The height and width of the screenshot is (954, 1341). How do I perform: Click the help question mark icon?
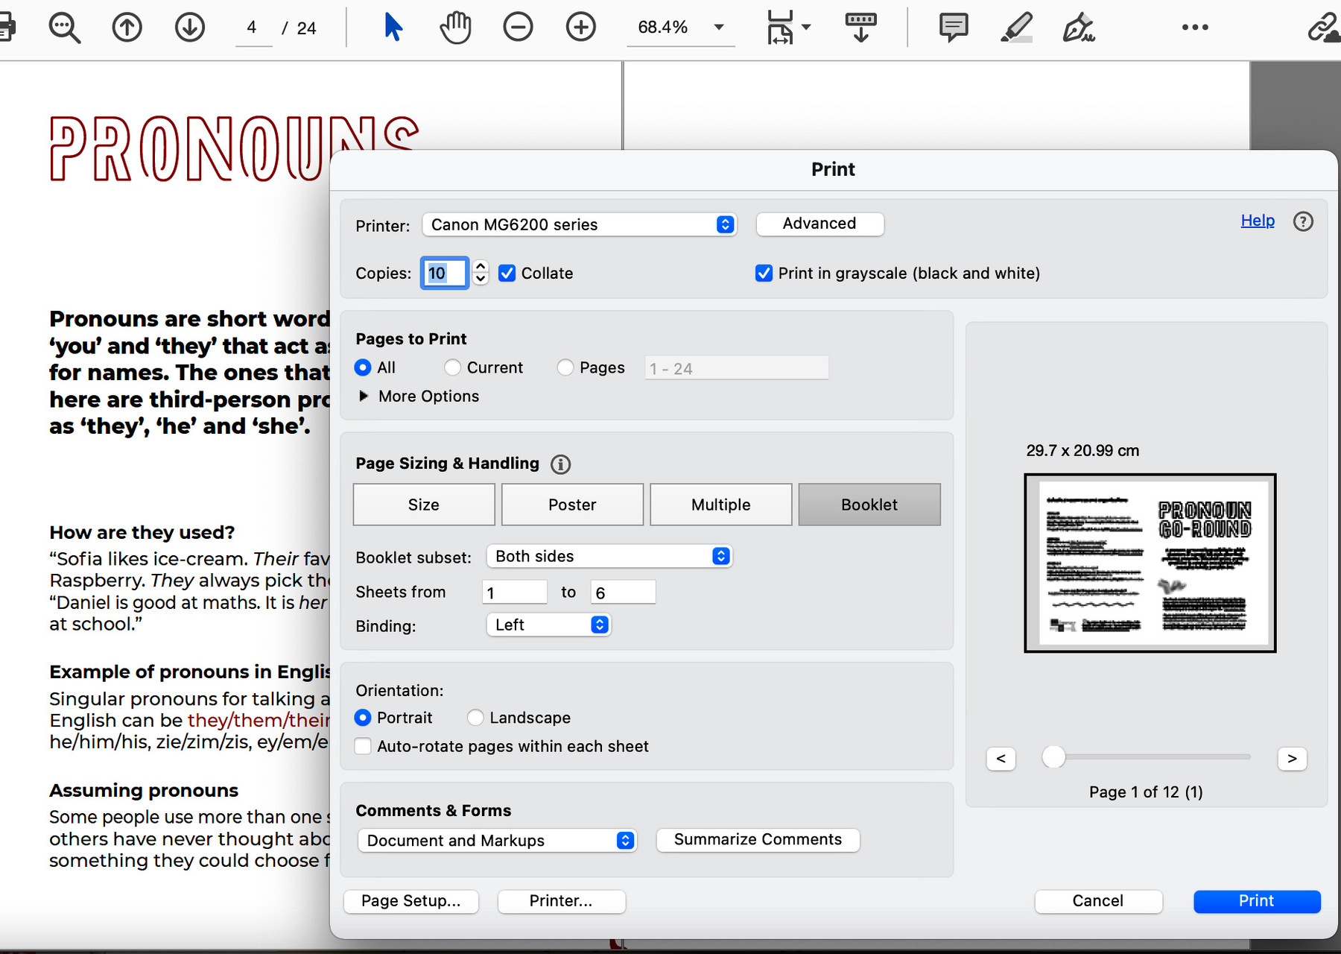(x=1303, y=221)
